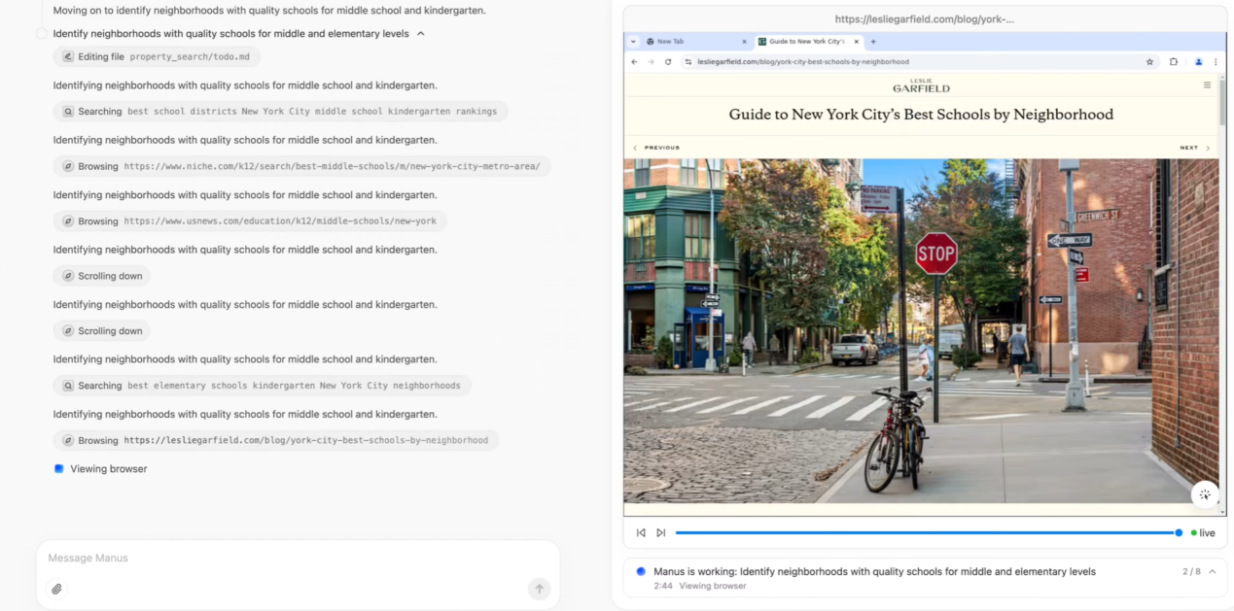1234x611 pixels.
Task: Open the browser tab list dropdown
Action: click(634, 42)
